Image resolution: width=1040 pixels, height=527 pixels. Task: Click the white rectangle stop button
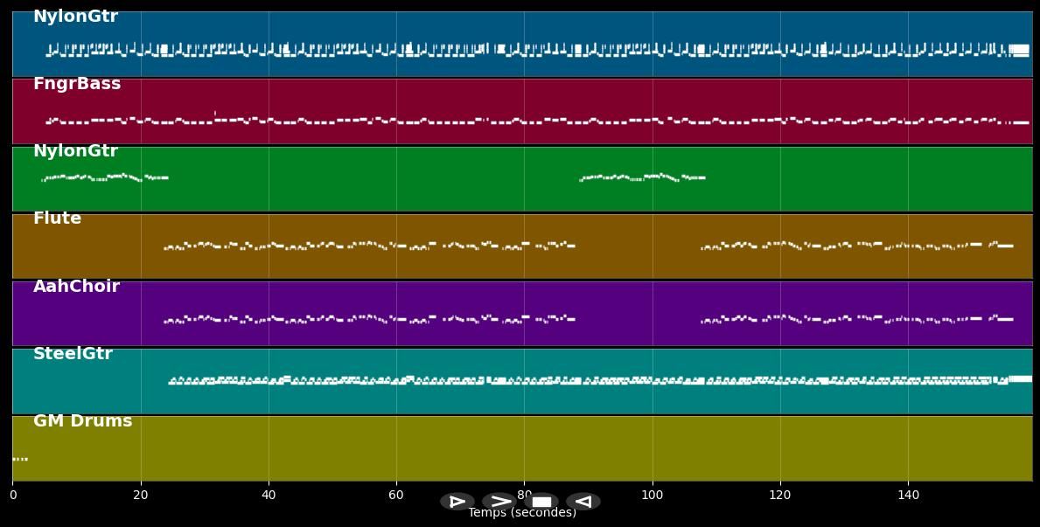541,502
